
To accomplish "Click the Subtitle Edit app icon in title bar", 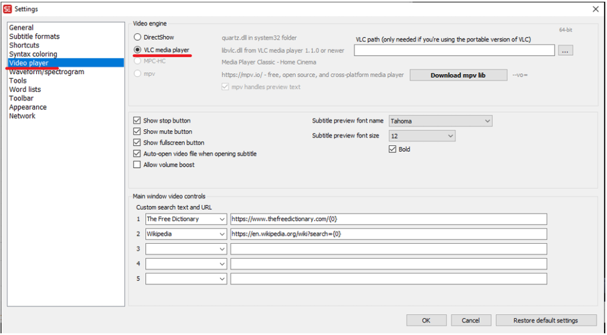I will click(x=7, y=9).
